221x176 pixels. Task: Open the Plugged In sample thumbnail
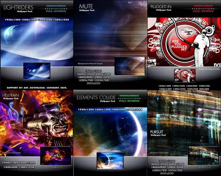point(185,75)
